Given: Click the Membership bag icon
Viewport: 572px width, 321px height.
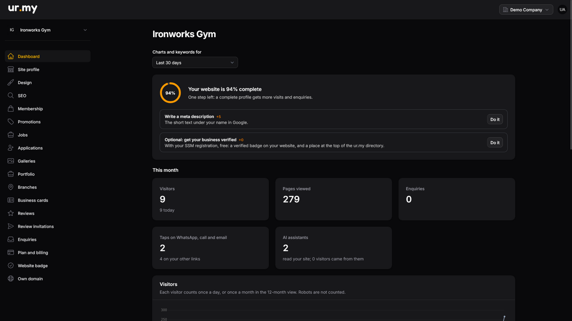Looking at the screenshot, I should tap(10, 108).
